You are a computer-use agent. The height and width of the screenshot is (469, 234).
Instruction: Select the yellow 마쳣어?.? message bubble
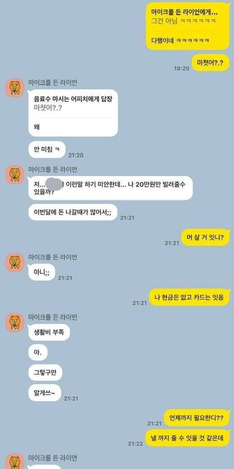pyautogui.click(x=210, y=63)
